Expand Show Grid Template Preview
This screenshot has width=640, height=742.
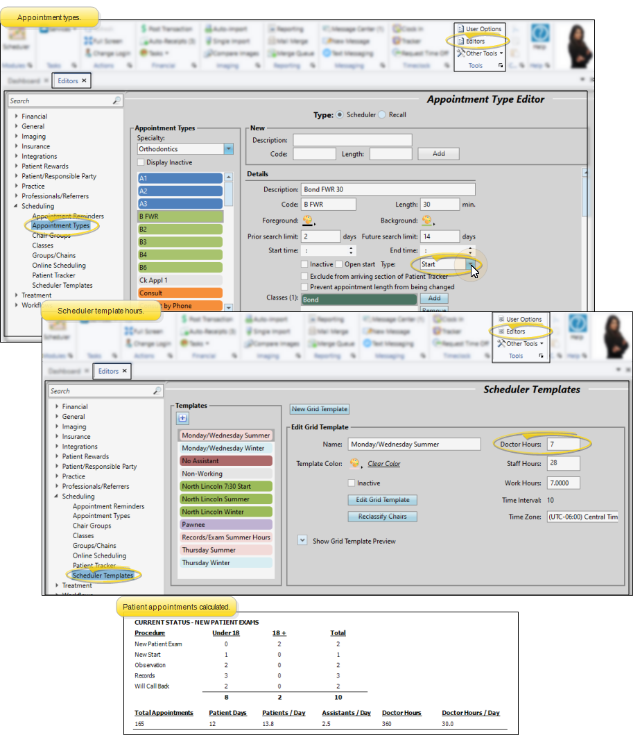pyautogui.click(x=302, y=540)
